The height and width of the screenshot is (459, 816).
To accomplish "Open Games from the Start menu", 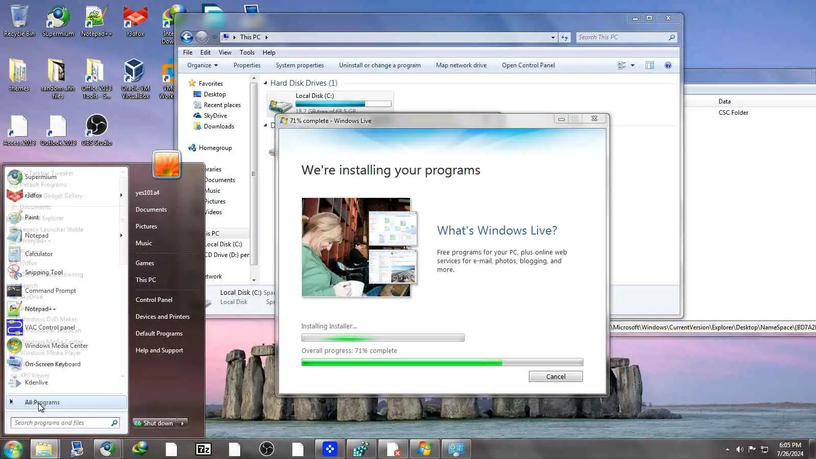I will tap(145, 263).
